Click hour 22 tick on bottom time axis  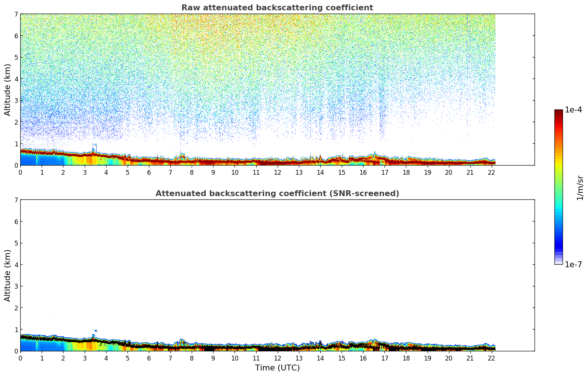[x=491, y=358]
